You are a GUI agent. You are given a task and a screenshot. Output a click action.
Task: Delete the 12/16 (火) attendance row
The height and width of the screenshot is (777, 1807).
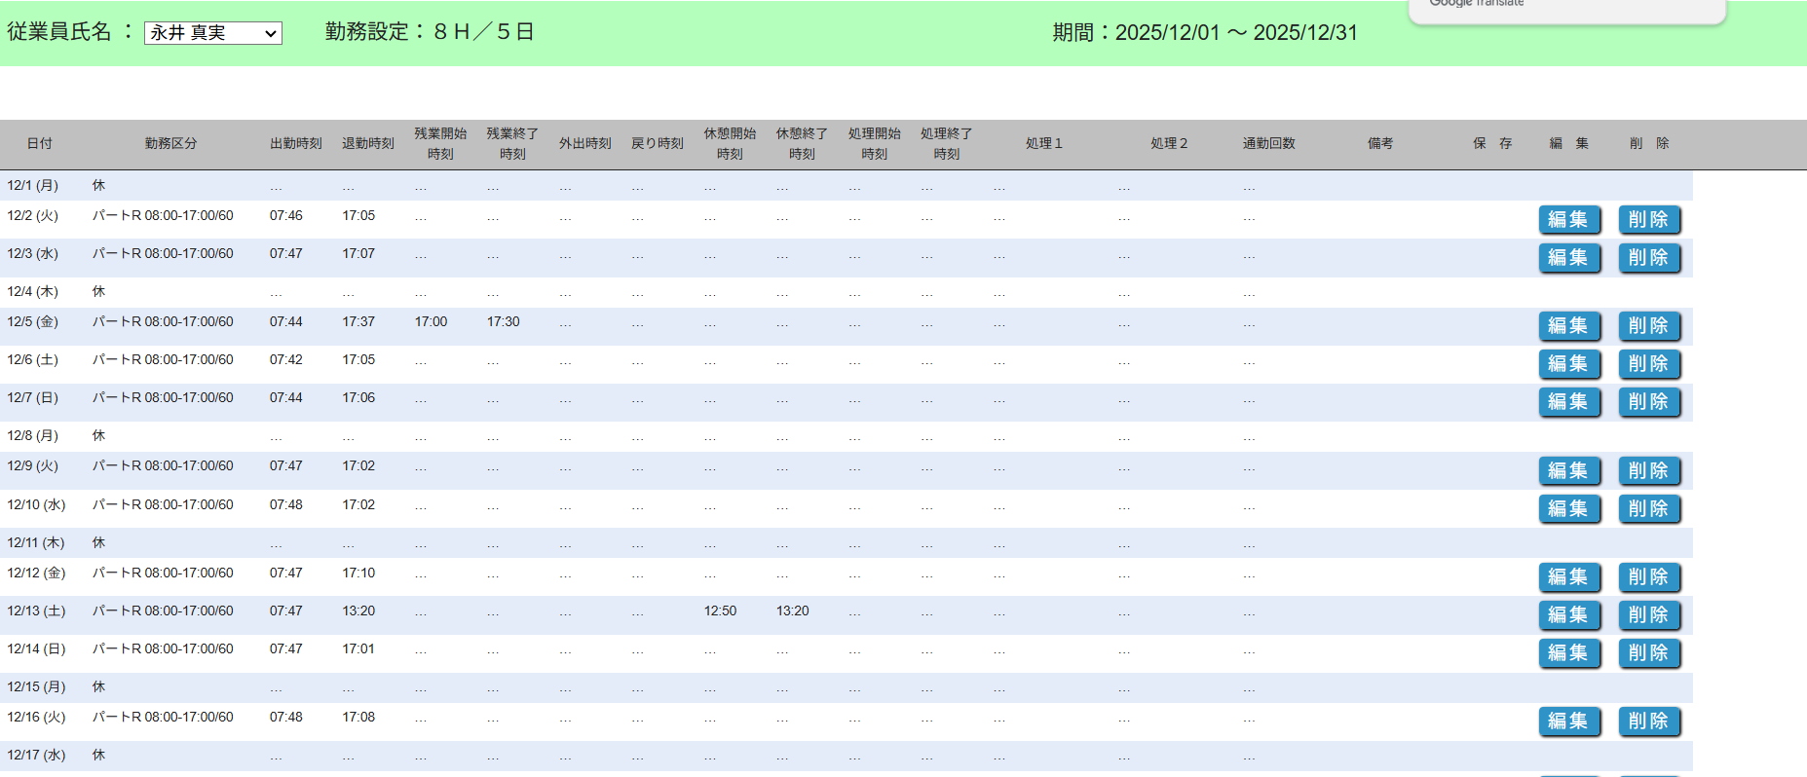(1648, 721)
